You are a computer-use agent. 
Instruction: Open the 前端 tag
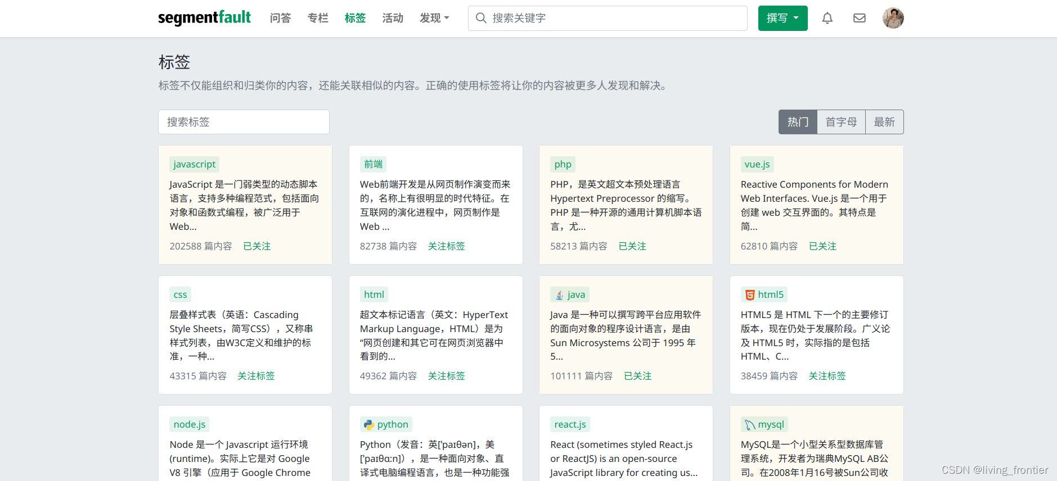[373, 164]
